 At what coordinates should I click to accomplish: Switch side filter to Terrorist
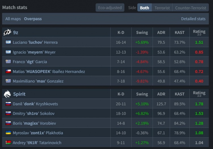tap(162, 8)
